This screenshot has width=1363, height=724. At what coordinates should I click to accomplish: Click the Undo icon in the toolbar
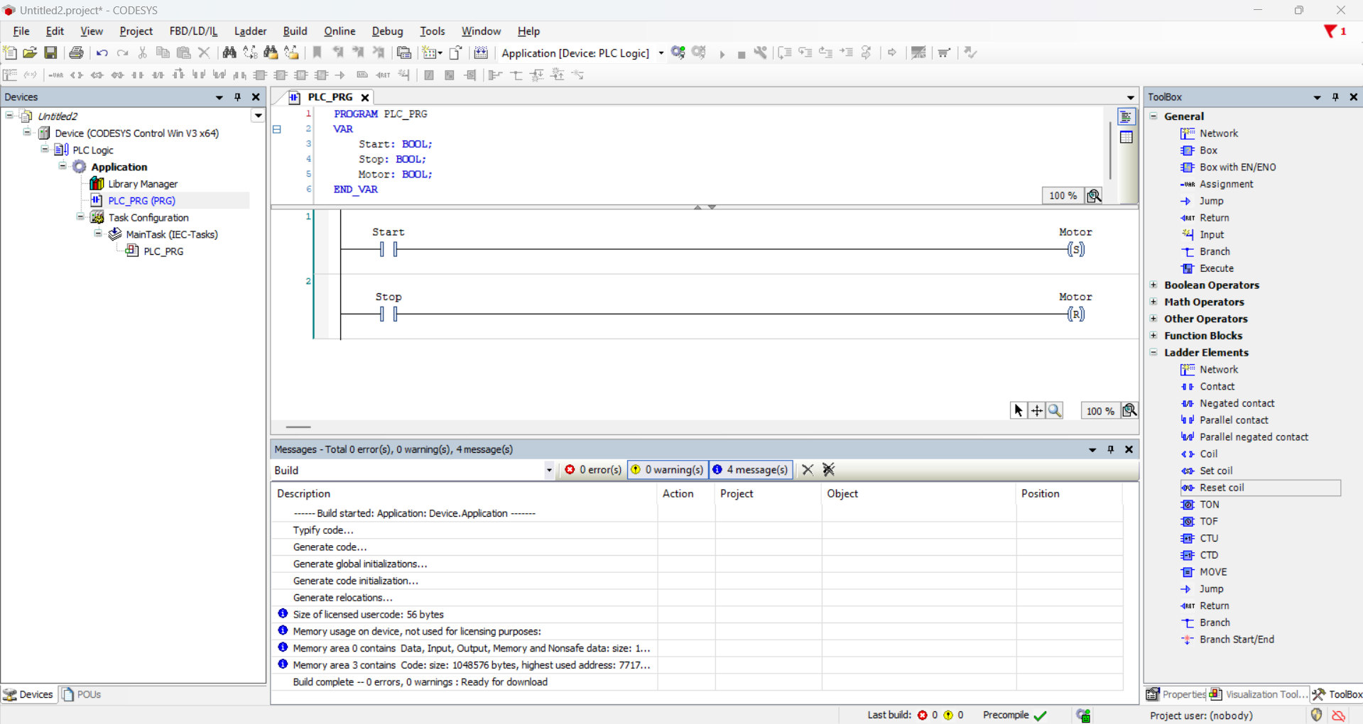click(102, 53)
